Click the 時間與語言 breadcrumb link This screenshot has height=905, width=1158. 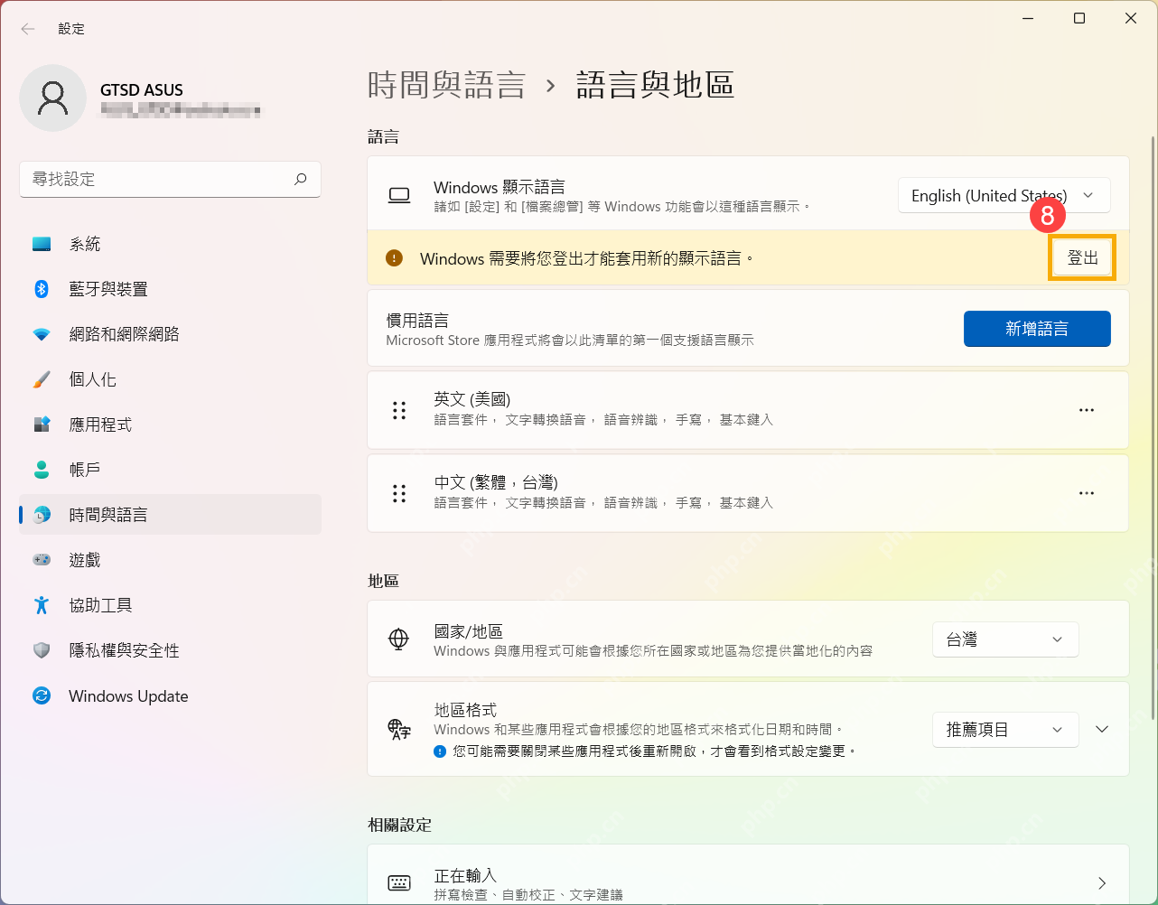coord(446,85)
